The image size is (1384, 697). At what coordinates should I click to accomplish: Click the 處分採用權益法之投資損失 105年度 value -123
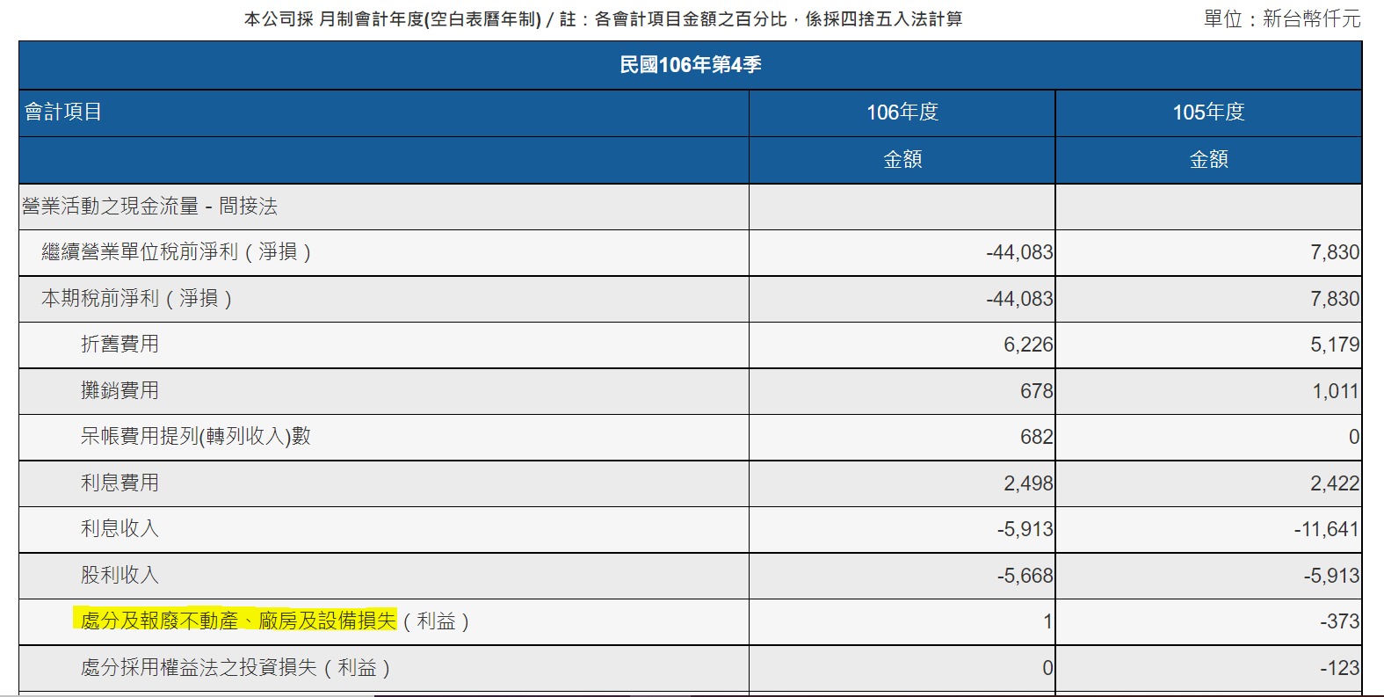point(1339,668)
